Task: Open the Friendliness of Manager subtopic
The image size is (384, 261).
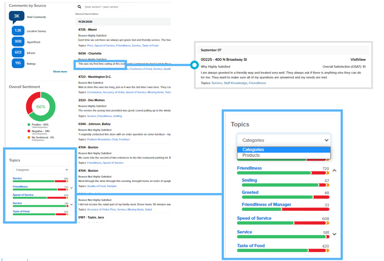Action: 266,204
